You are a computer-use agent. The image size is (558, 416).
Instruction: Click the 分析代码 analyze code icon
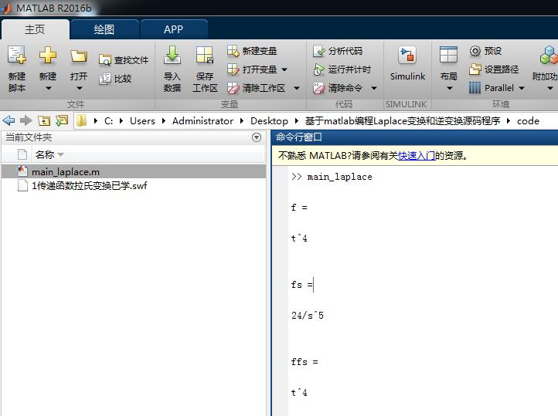point(319,51)
